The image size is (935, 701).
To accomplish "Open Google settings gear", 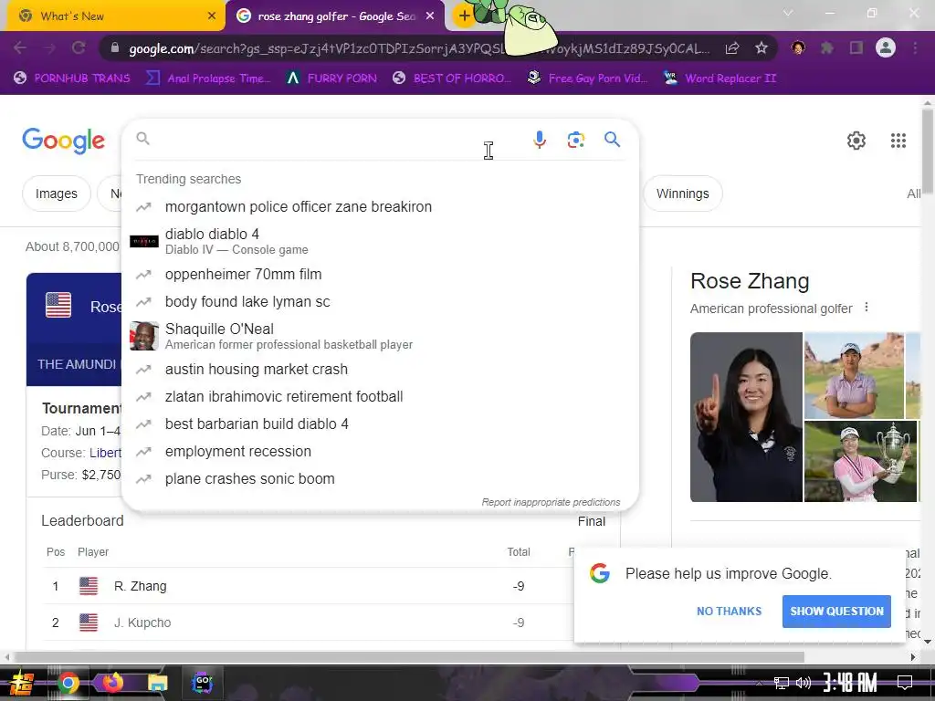I will pos(856,141).
